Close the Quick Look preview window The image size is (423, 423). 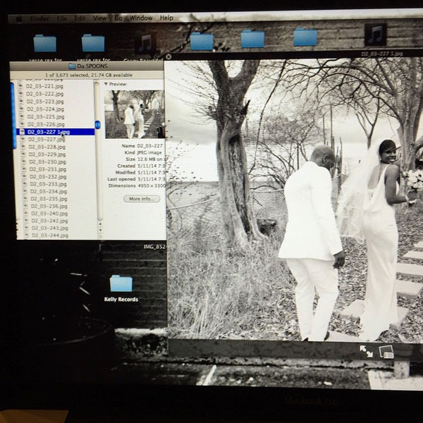[168, 57]
